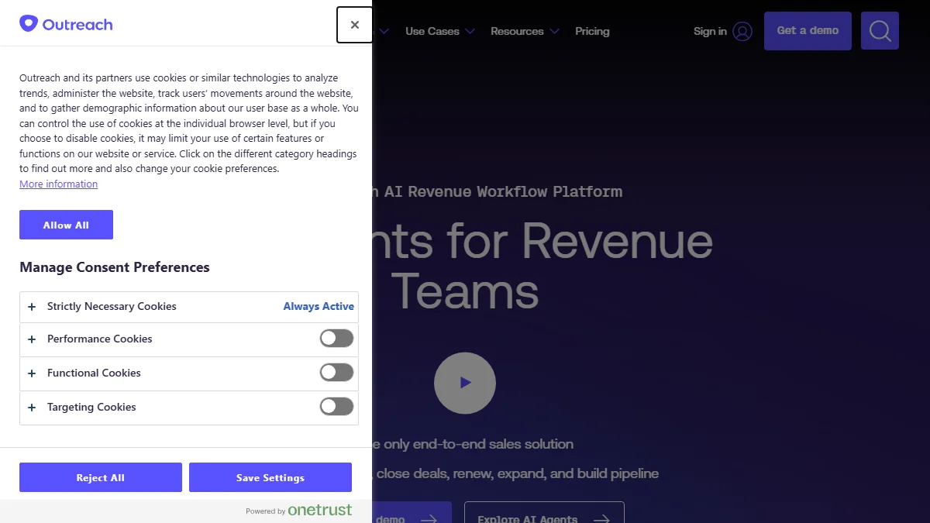Turn on Targeting Cookies switch
930x523 pixels.
pos(336,407)
